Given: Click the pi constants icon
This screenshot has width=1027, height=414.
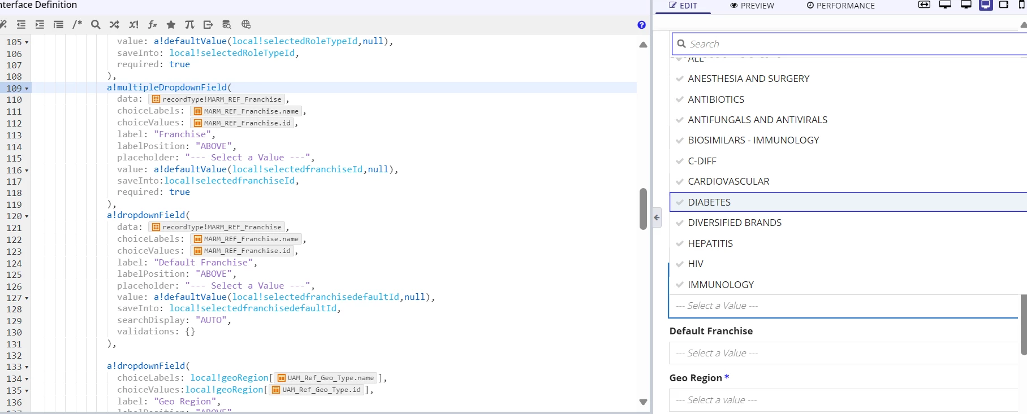Looking at the screenshot, I should pyautogui.click(x=189, y=24).
